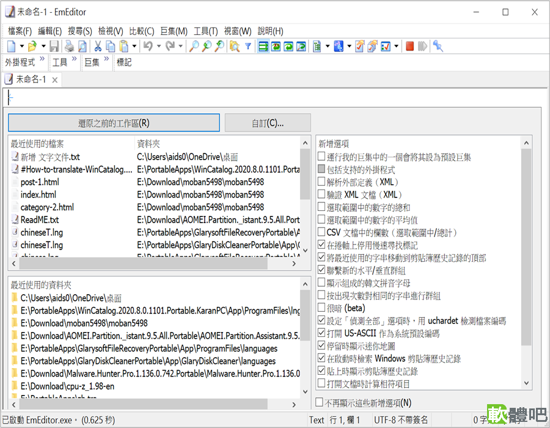Toggle 解析外部定義 (XML) checkbox
Screen dimensions: 550x428
coord(321,182)
